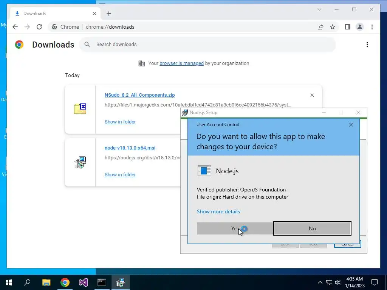Select Node.js installer on taskbar

(x=121, y=282)
